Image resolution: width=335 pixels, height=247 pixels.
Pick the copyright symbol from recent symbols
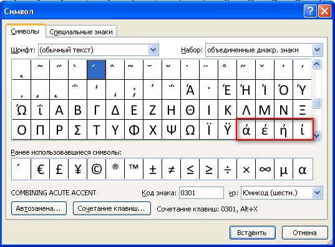96,169
